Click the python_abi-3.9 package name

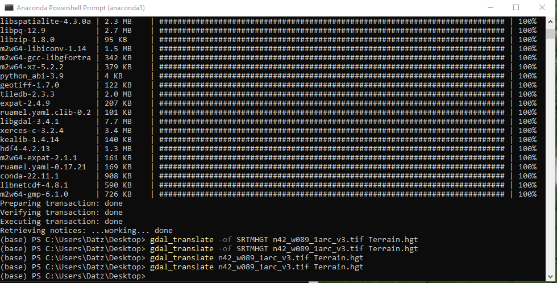pos(32,76)
